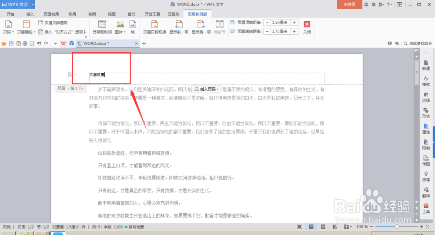Open the 开发工具 ribbon tab
The width and height of the screenshot is (435, 235).
click(x=152, y=14)
